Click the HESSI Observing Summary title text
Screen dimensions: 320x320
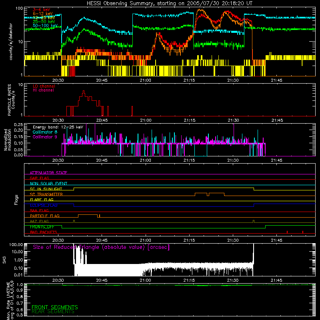(169, 4)
